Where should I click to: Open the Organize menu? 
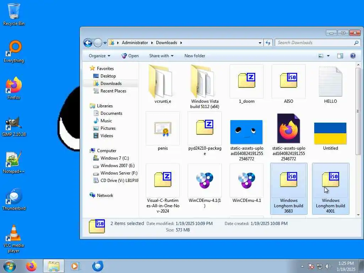(x=100, y=56)
